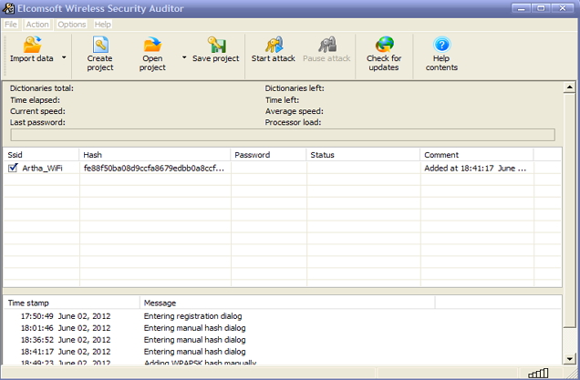Click the 'Last password:' label
This screenshot has height=380, width=580.
click(x=37, y=122)
